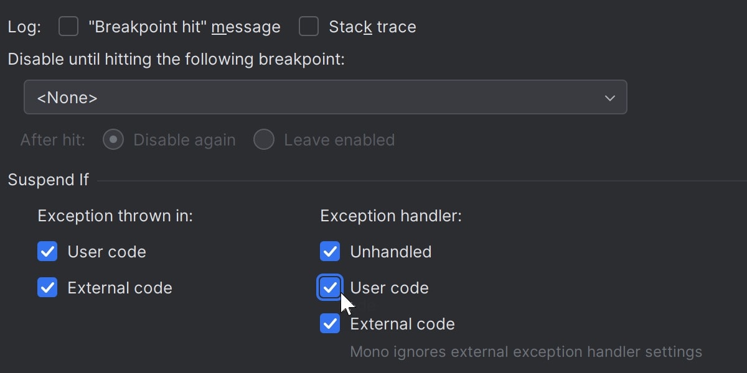Viewport: 747px width, 373px height.
Task: Click the "Stack trace" label text
Action: click(372, 27)
